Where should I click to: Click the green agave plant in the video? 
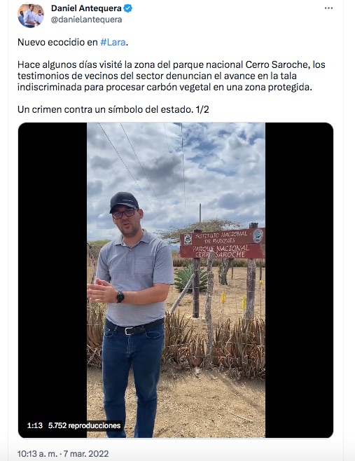click(190, 278)
